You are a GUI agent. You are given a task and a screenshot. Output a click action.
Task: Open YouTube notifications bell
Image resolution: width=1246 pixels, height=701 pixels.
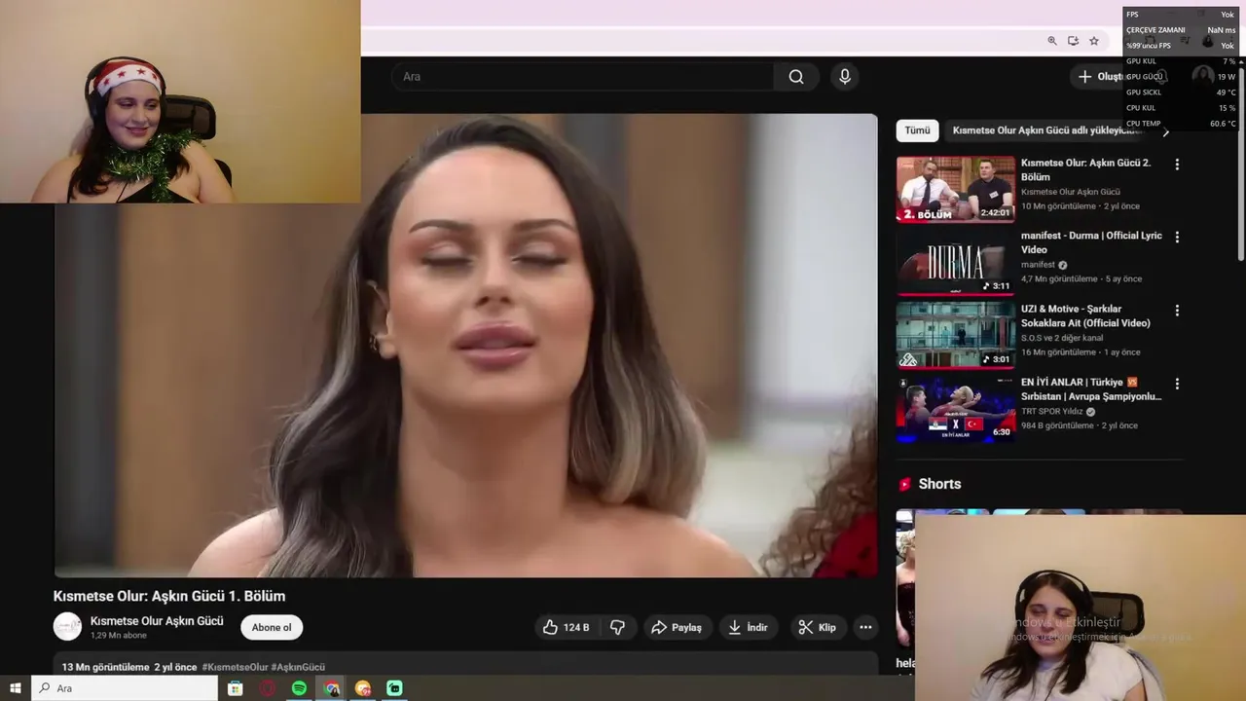(1160, 77)
